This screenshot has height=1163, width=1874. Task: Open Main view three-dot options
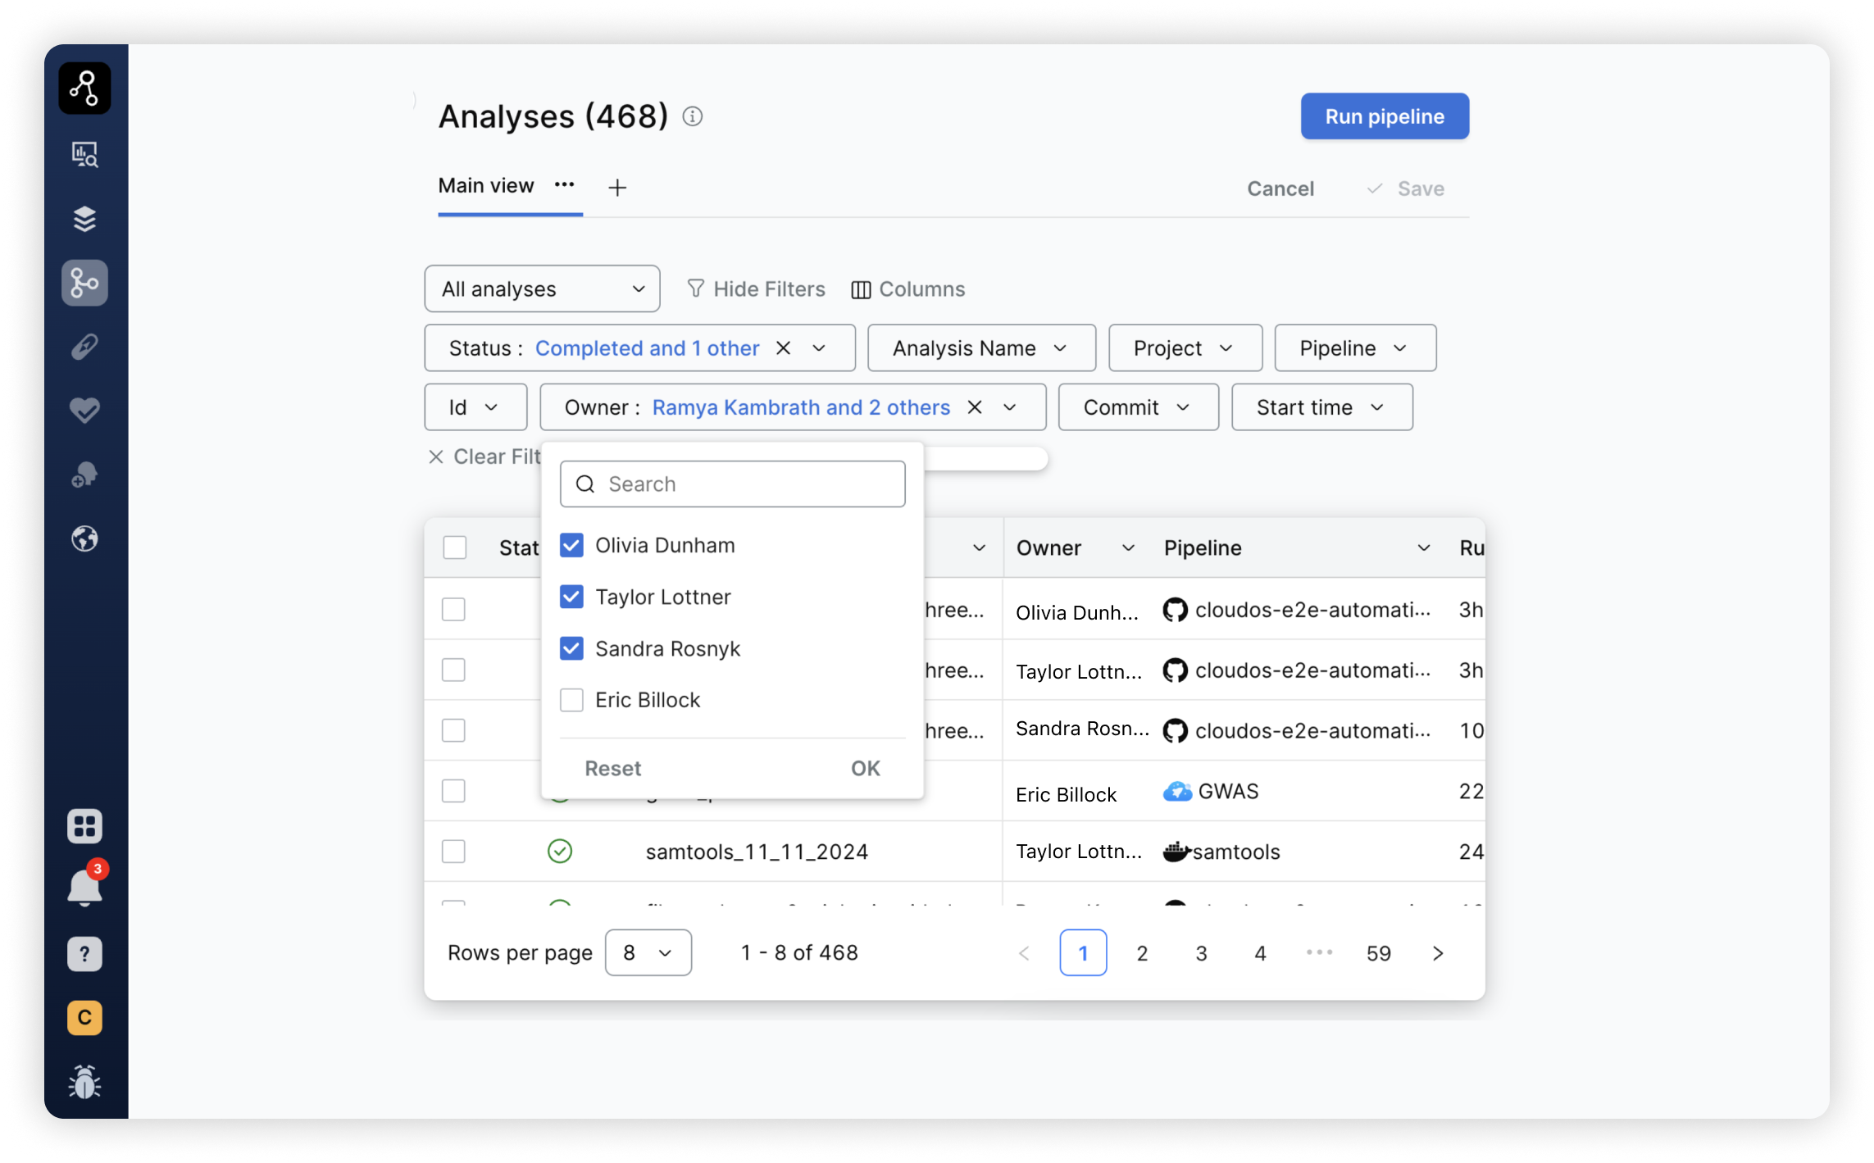tap(564, 185)
